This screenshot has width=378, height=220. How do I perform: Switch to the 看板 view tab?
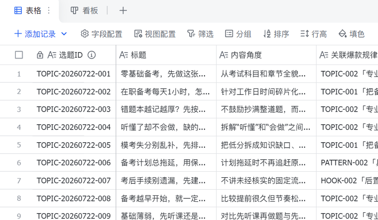84,11
